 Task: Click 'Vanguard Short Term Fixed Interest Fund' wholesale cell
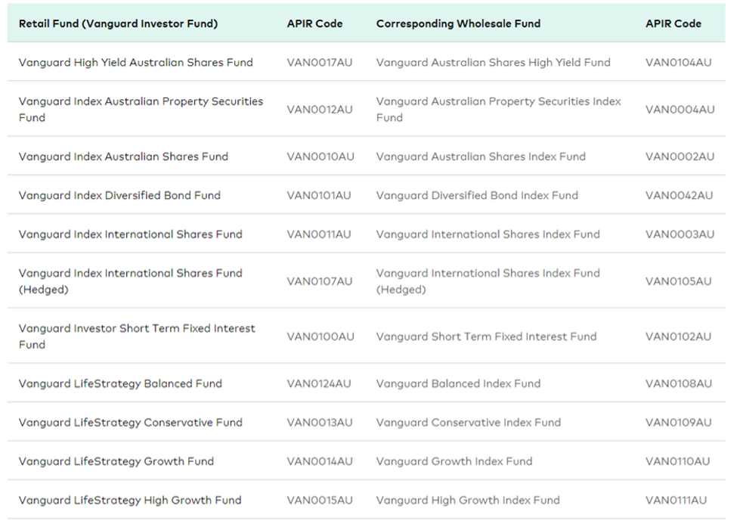pyautogui.click(x=486, y=336)
